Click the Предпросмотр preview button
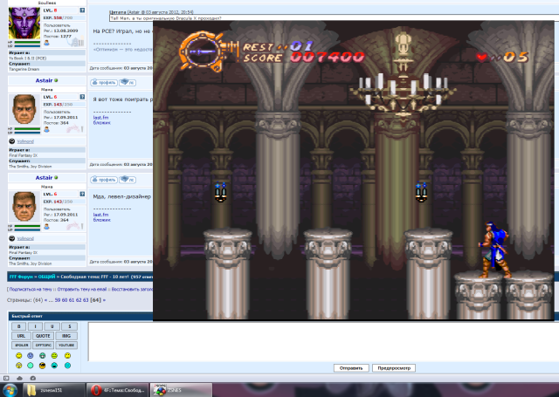This screenshot has width=559, height=397. click(x=394, y=368)
